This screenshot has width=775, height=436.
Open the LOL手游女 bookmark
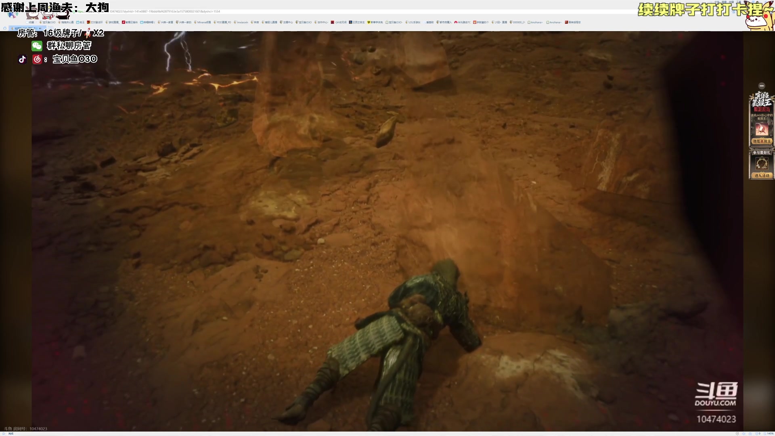[413, 22]
